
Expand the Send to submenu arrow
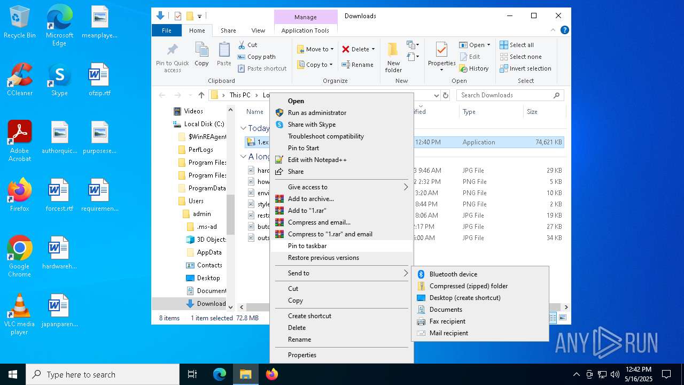(406, 273)
